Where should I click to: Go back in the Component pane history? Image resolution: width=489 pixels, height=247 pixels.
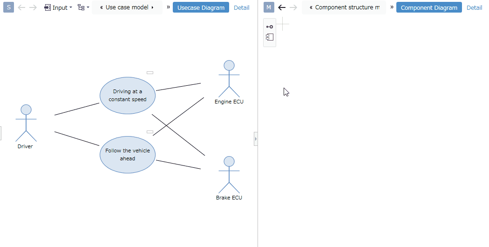point(282,7)
